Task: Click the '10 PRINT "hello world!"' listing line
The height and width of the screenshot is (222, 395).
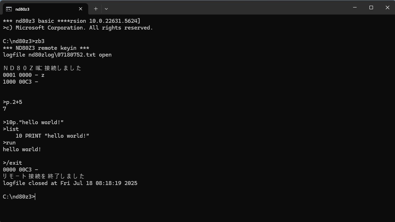Action: click(52, 136)
